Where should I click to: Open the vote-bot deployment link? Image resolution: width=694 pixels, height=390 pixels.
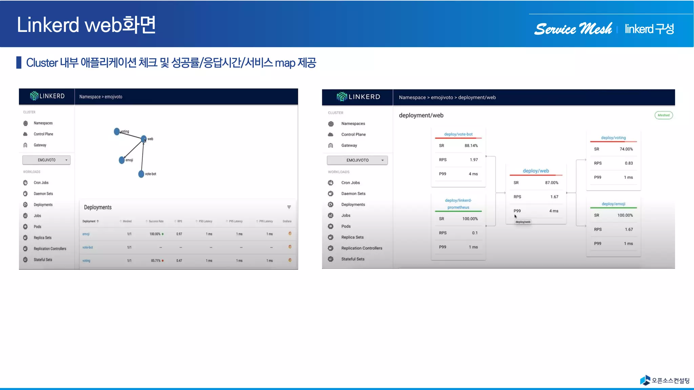pyautogui.click(x=88, y=247)
